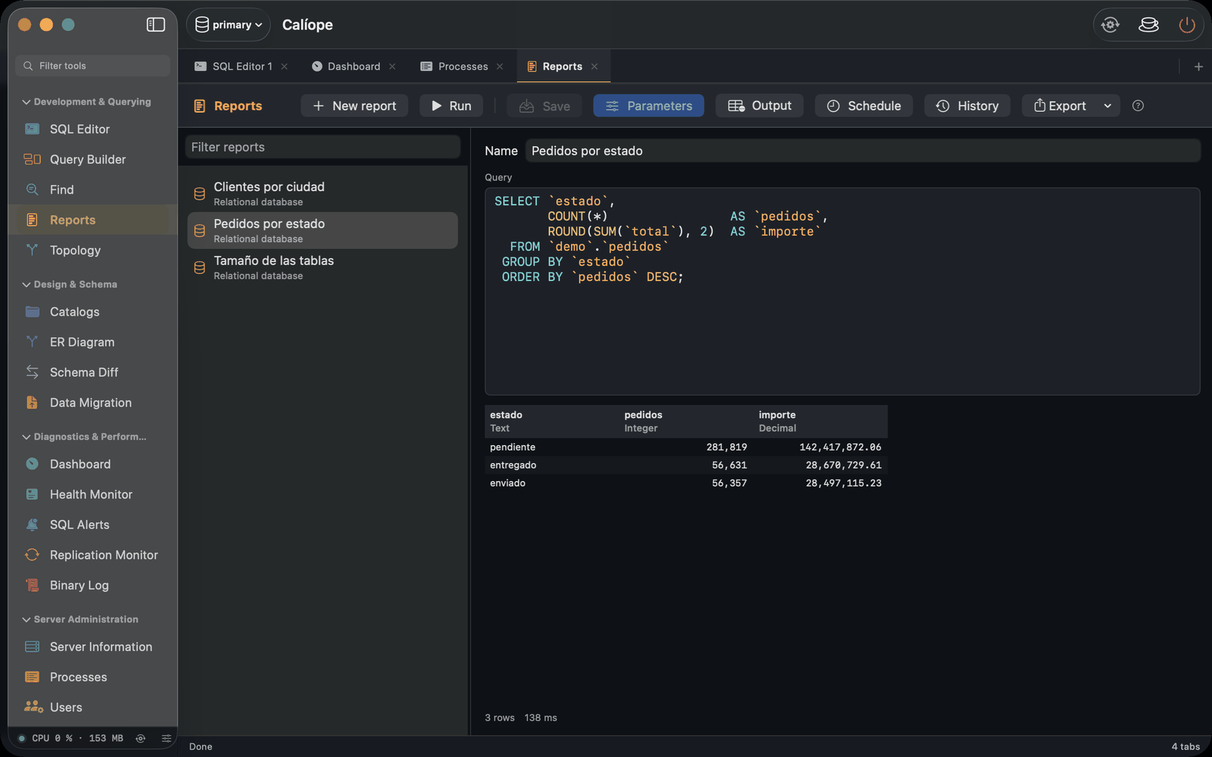The image size is (1212, 757).
Task: Close the Processes tab
Action: pyautogui.click(x=500, y=66)
